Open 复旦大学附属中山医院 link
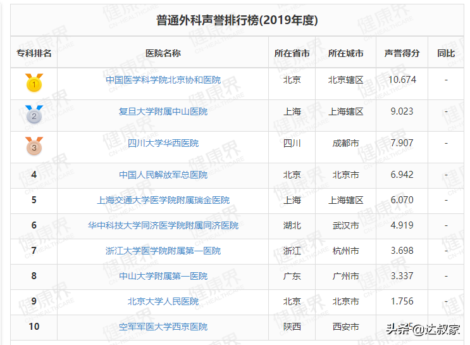The image size is (470, 345). coord(163,111)
